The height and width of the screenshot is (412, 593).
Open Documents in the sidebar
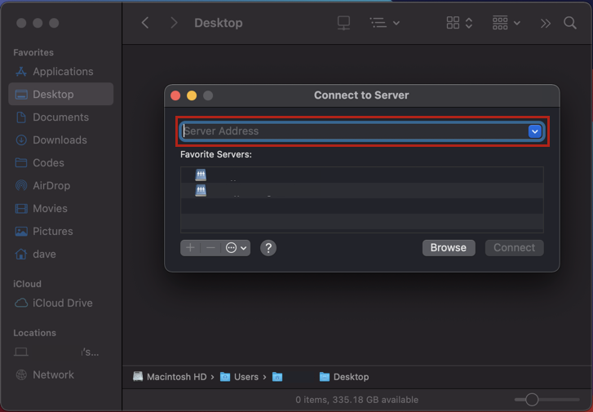click(x=61, y=117)
